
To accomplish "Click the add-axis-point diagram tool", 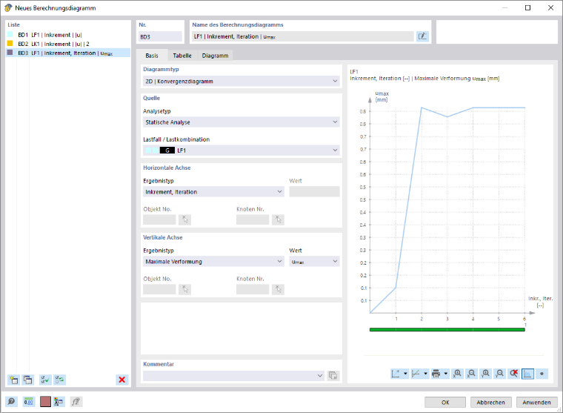I will (x=396, y=374).
